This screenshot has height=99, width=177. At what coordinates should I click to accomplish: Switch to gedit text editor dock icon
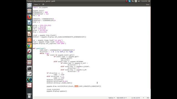click(29, 74)
